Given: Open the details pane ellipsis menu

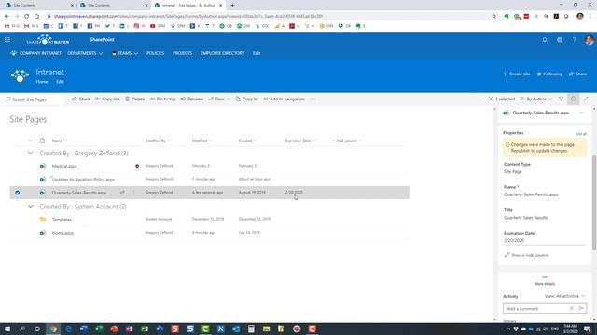Looking at the screenshot, I should 581,113.
